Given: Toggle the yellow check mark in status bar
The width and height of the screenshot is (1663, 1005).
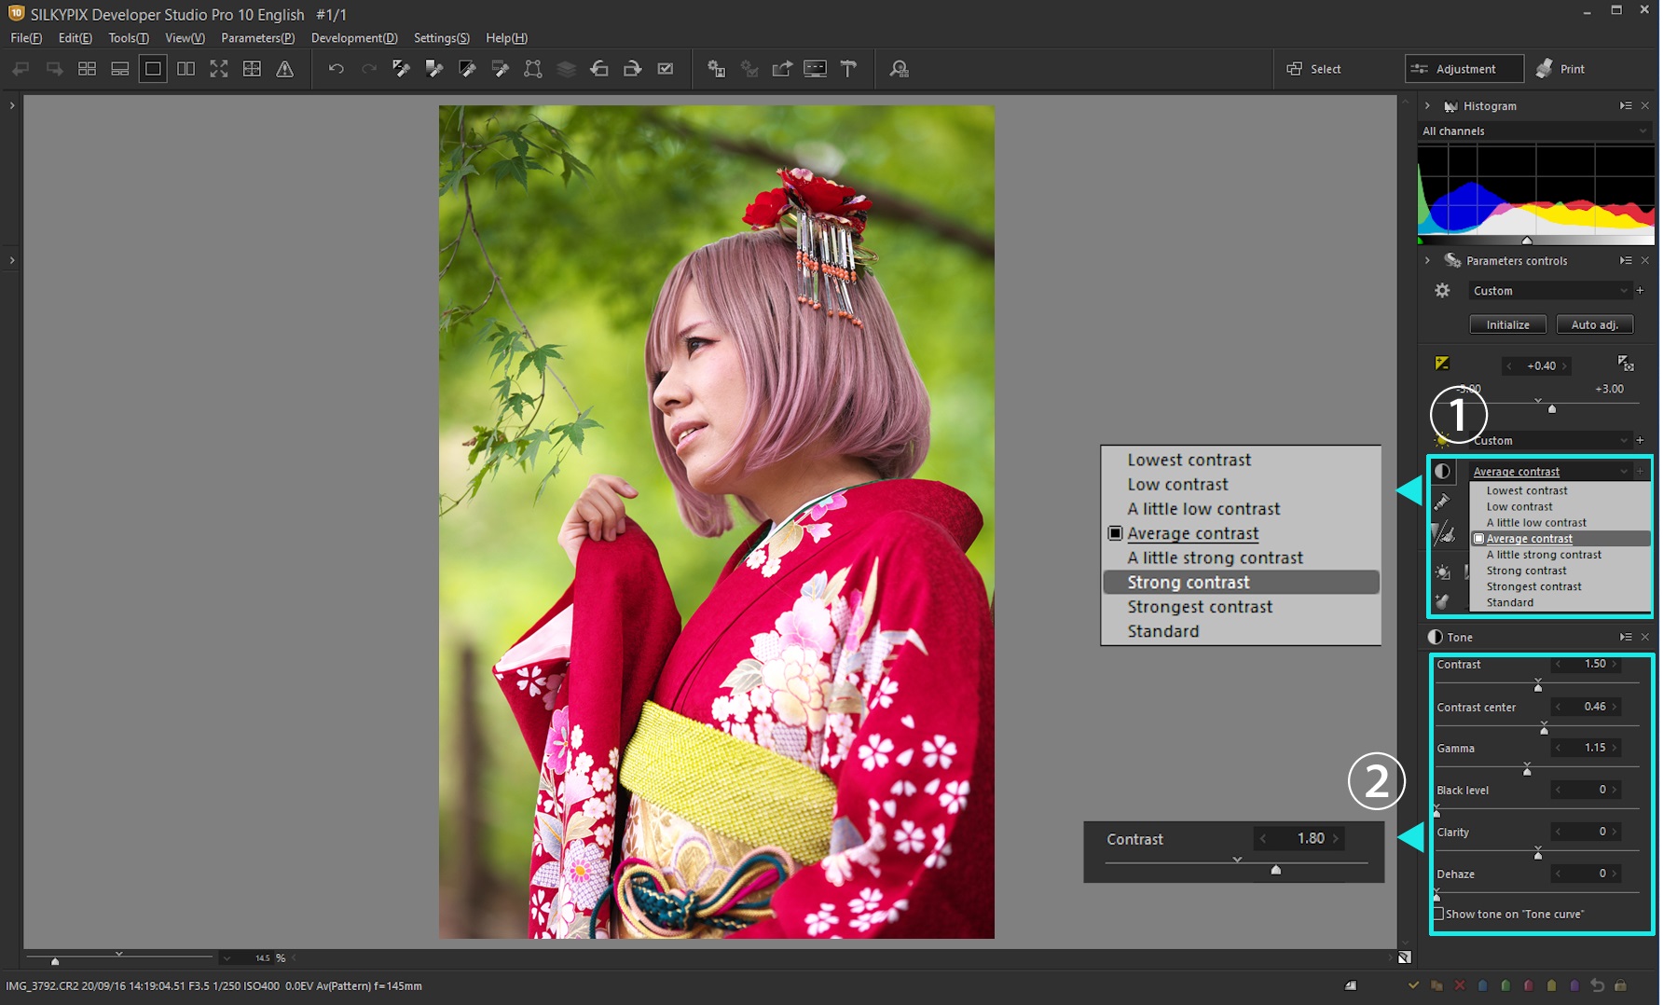Looking at the screenshot, I should click(x=1413, y=985).
